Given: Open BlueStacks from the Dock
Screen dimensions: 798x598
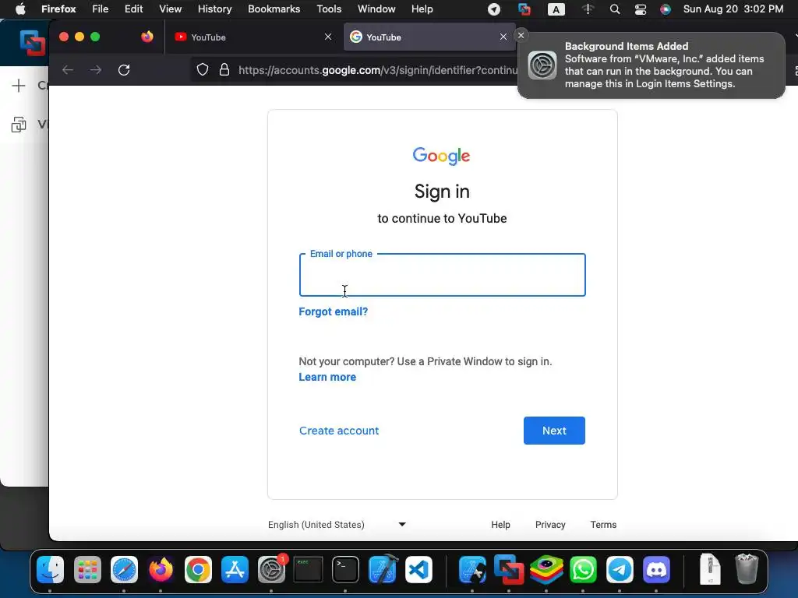Looking at the screenshot, I should pyautogui.click(x=546, y=569).
